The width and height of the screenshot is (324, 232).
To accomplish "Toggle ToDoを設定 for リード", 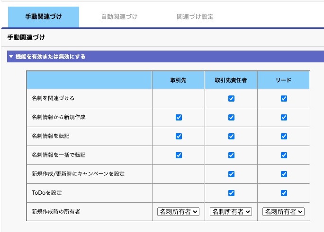I will pos(284,193).
